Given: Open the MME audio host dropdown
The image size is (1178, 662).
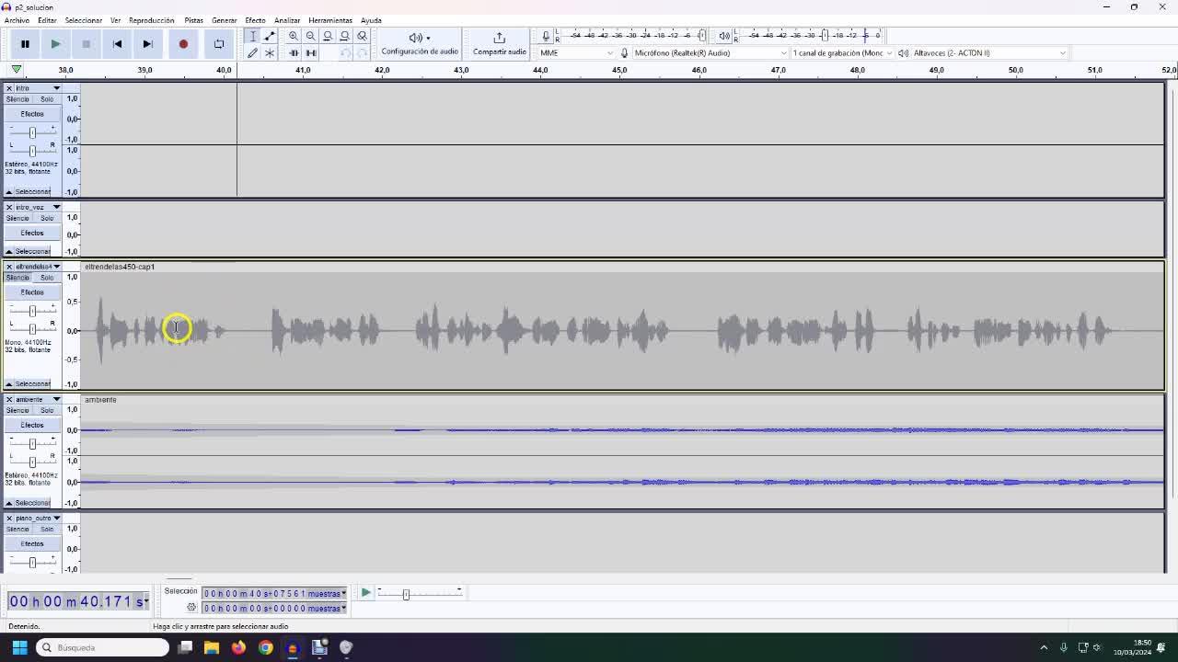Looking at the screenshot, I should pos(576,53).
